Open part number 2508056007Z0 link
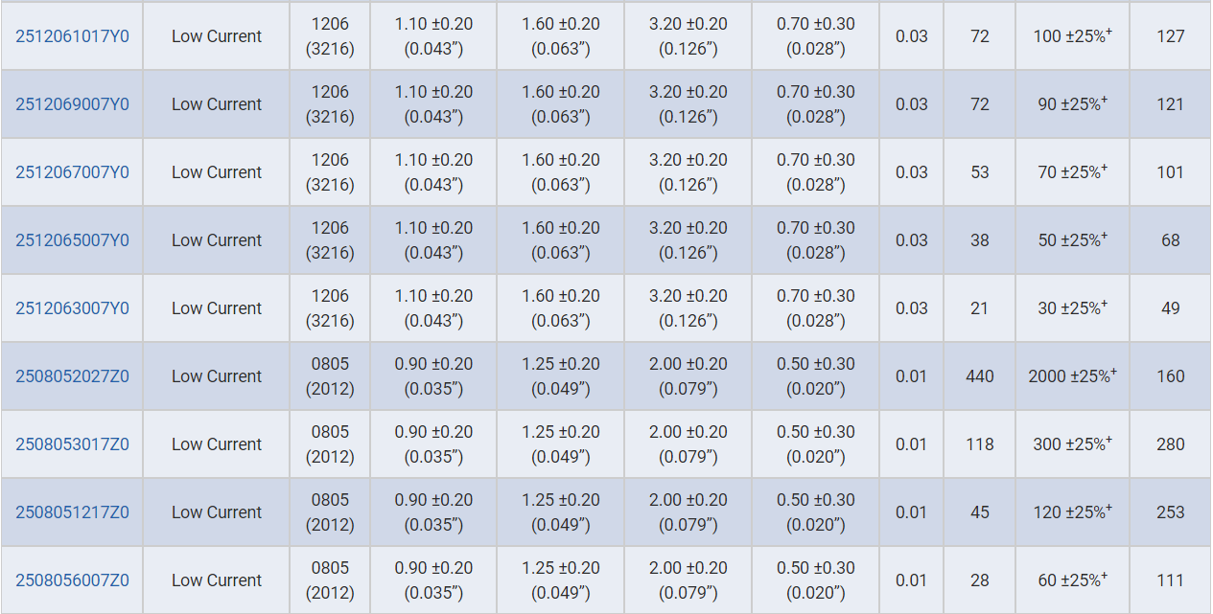1213x614 pixels. [72, 580]
